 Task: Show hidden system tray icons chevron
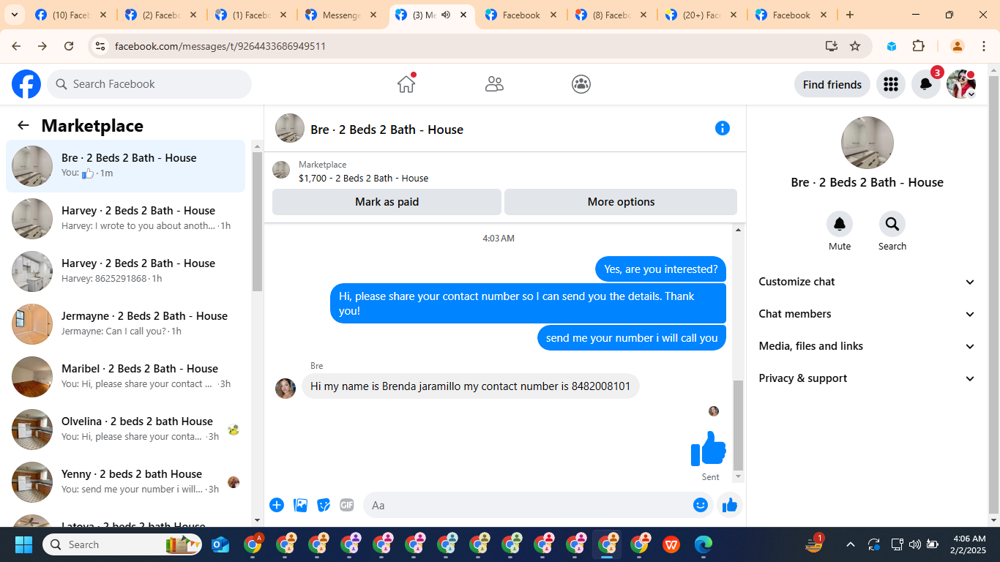coord(851,544)
